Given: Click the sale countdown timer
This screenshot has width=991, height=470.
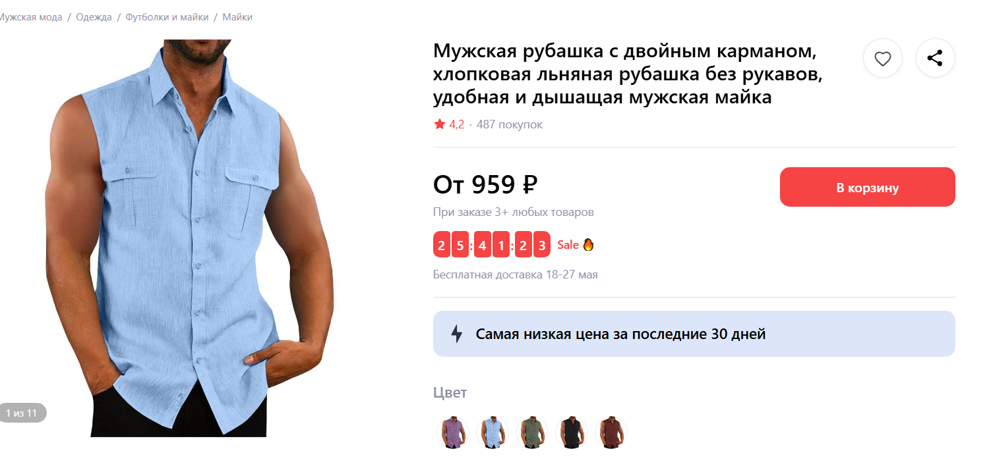Looking at the screenshot, I should click(x=492, y=245).
